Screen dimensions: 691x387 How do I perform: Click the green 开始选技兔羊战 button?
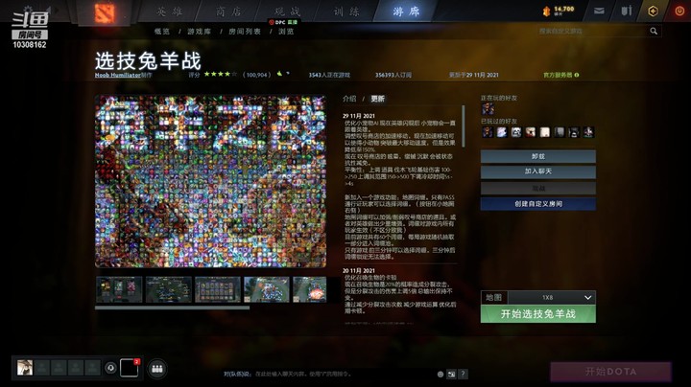538,314
